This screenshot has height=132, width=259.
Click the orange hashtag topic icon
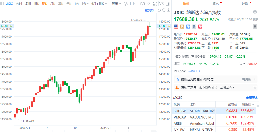[x=177, y=88]
